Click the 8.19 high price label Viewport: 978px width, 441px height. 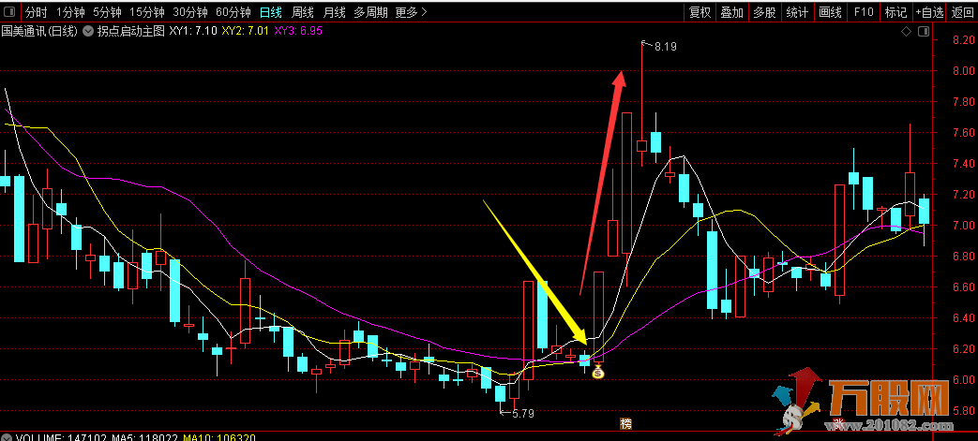tap(665, 46)
